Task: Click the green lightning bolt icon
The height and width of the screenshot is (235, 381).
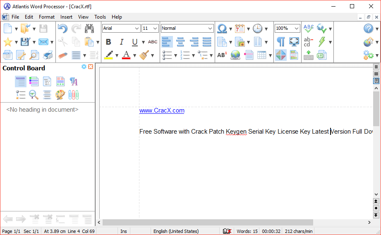Action: click(322, 42)
